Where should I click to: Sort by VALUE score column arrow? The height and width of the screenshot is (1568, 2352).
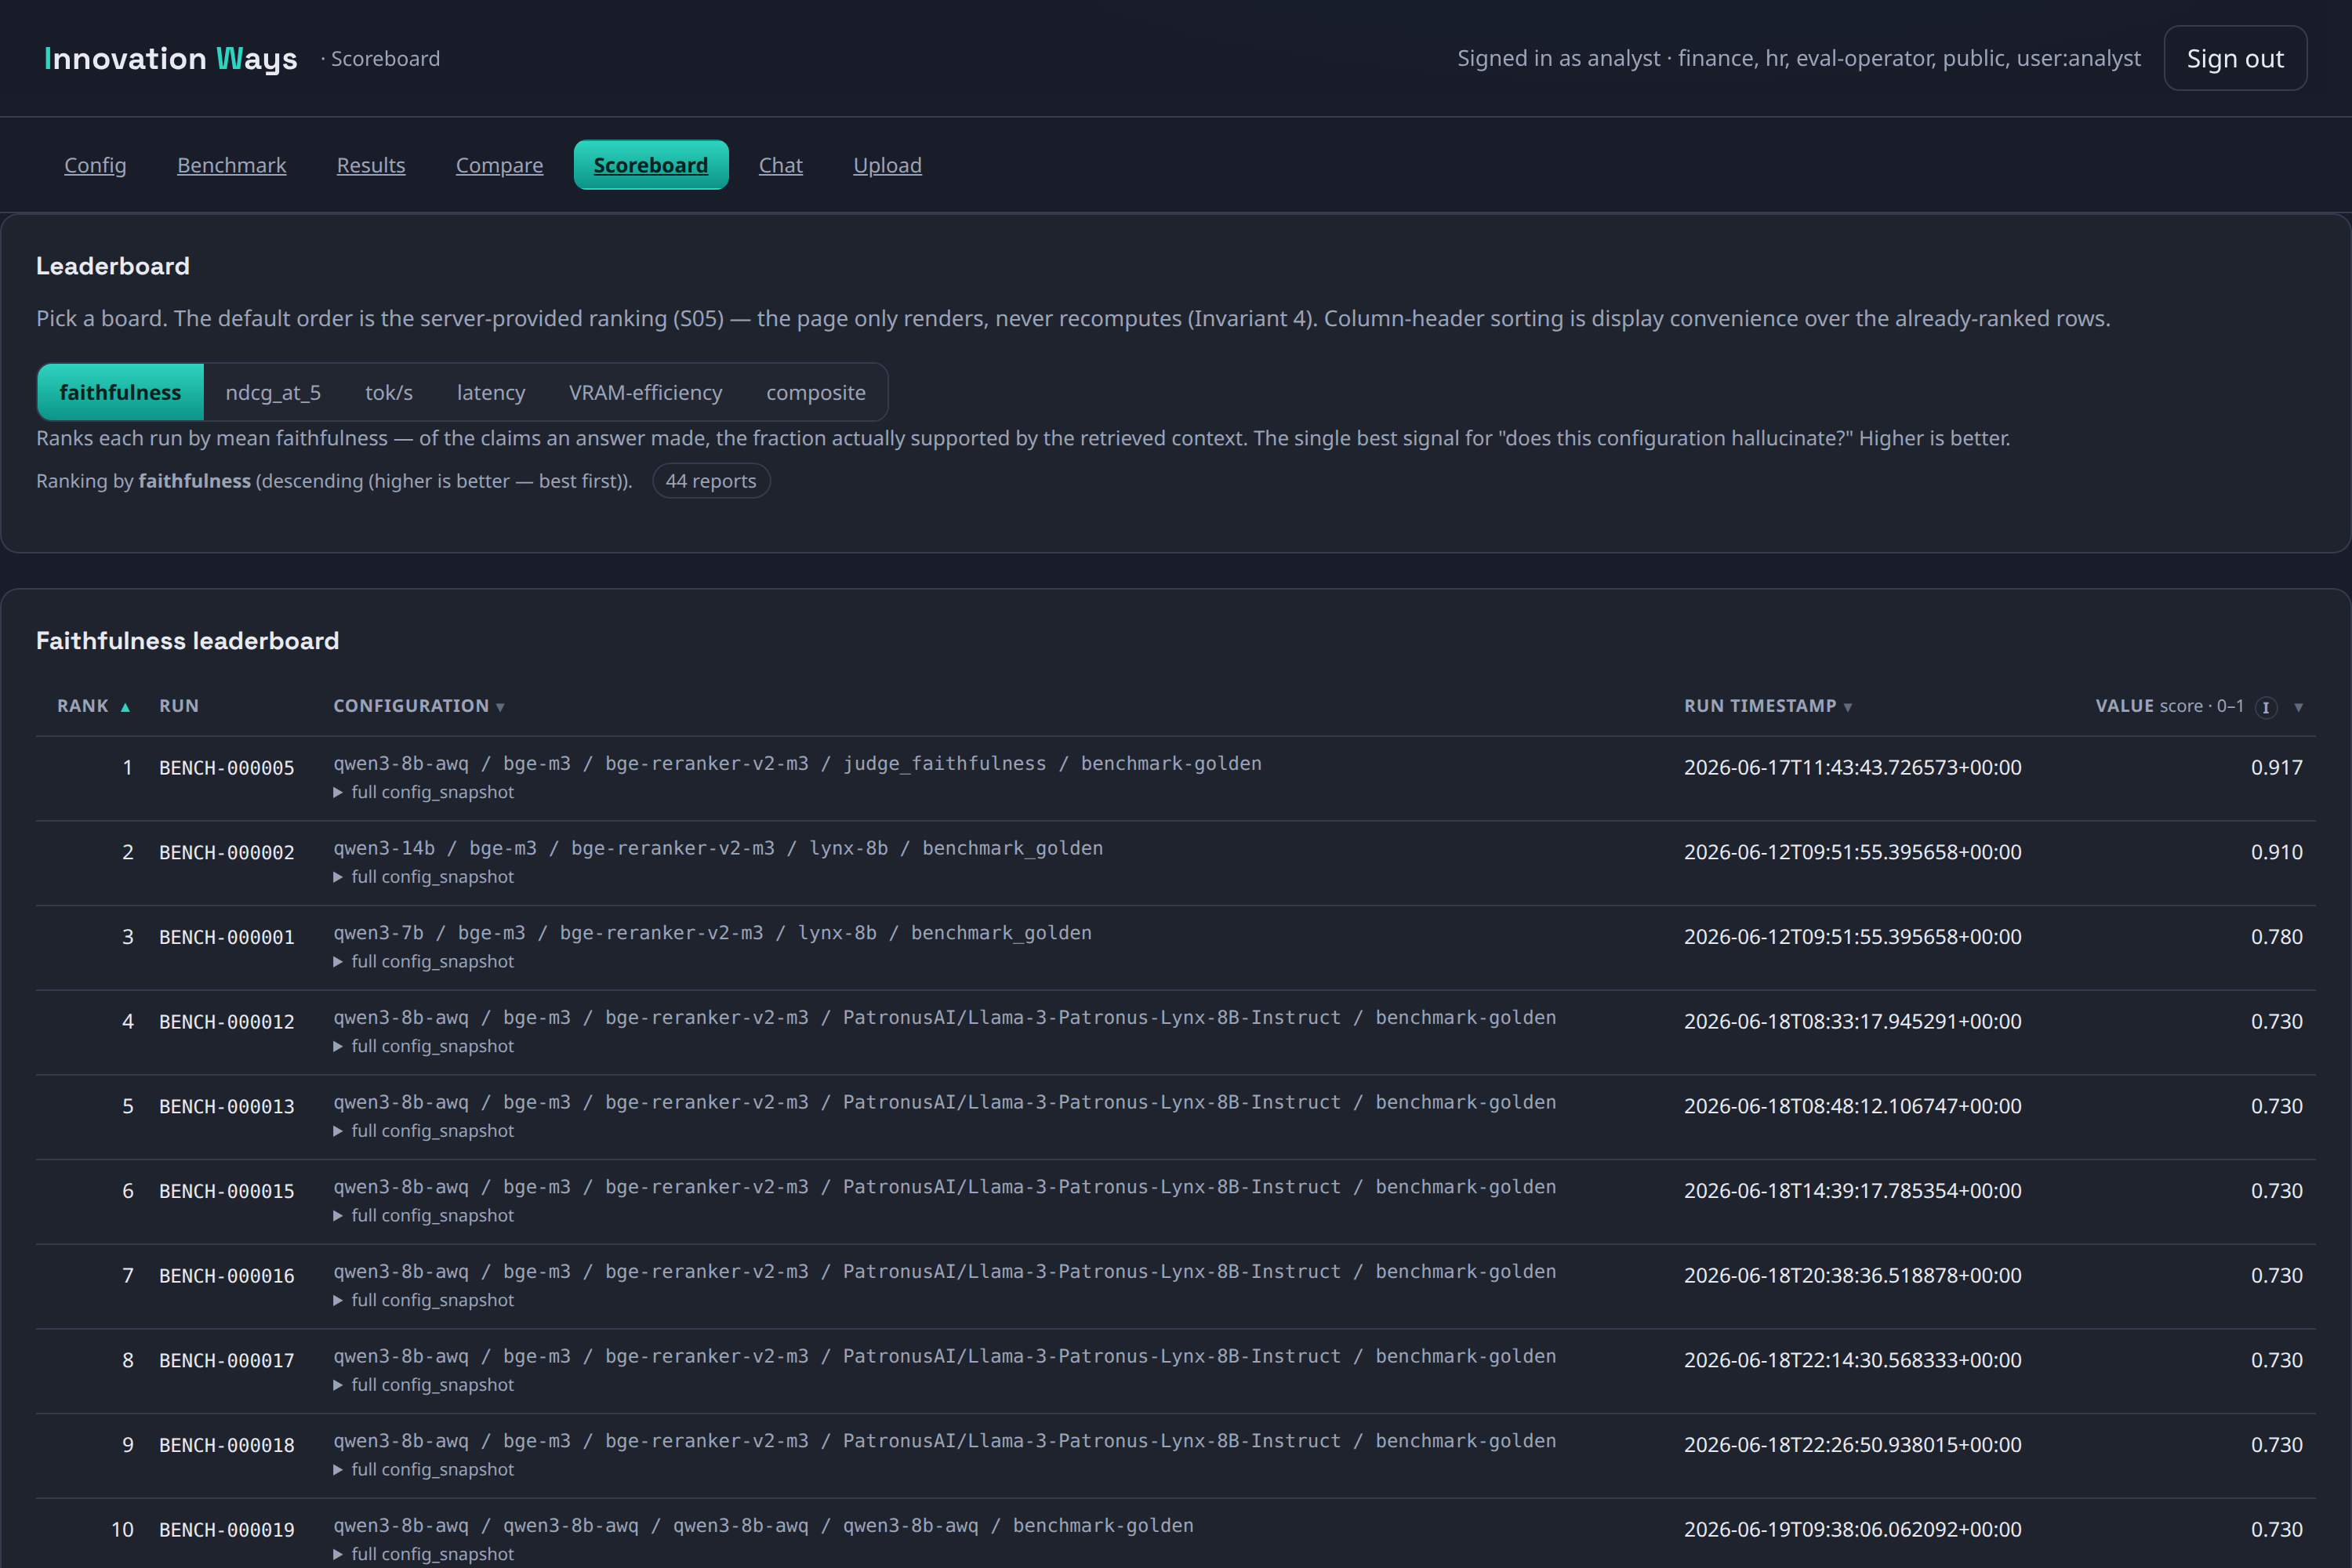[x=2298, y=707]
